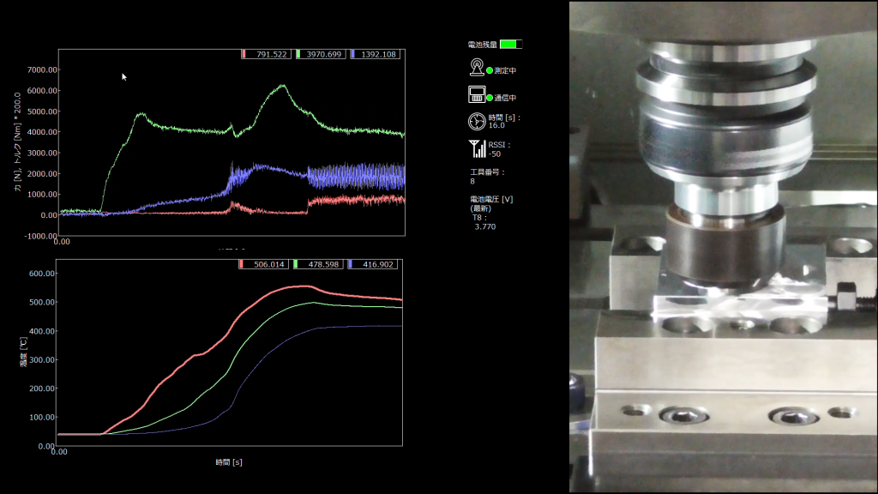Screen dimensions: 878x494
Task: Select the green temperature legend 478.598
Action: point(319,265)
